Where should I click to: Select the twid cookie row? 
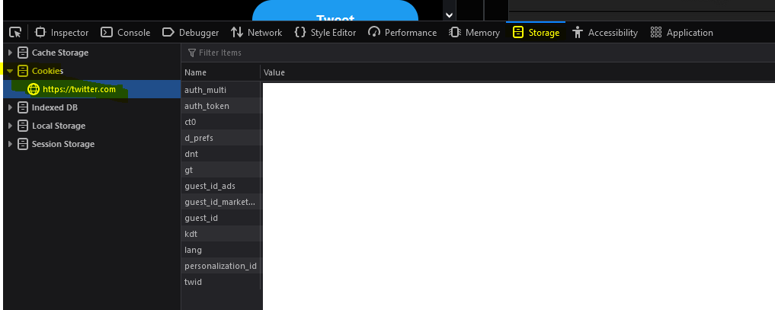pyautogui.click(x=222, y=282)
